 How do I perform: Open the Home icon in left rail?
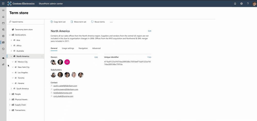[x=3, y=17]
